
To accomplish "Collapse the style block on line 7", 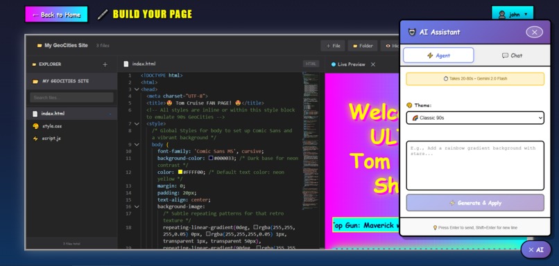I will click(137, 124).
